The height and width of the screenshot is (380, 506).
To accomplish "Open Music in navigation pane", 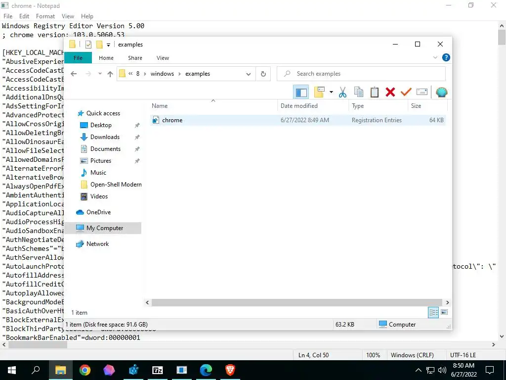I will pos(98,173).
